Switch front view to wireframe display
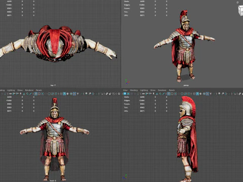This screenshot has height=182, width=243. coord(61,94)
